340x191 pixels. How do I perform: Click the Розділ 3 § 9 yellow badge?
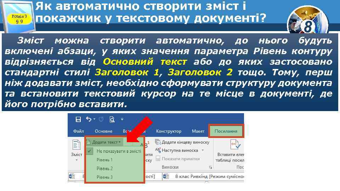coord(19,19)
